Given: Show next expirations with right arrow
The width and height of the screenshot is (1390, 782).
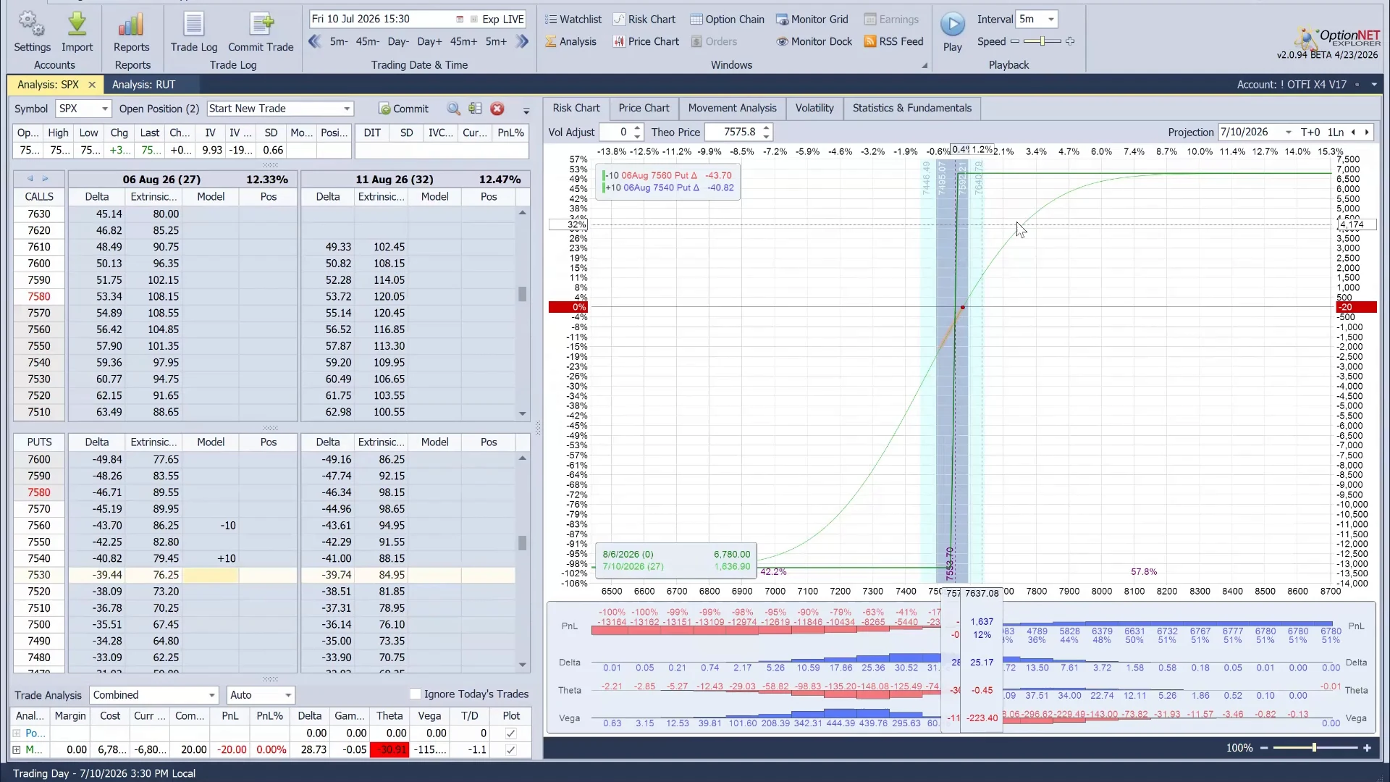Looking at the screenshot, I should (x=45, y=179).
